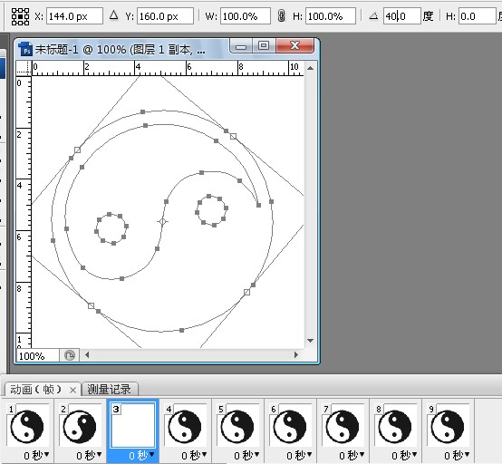Select animation frame 7 thumbnail
This screenshot has width=502, height=464.
343,426
